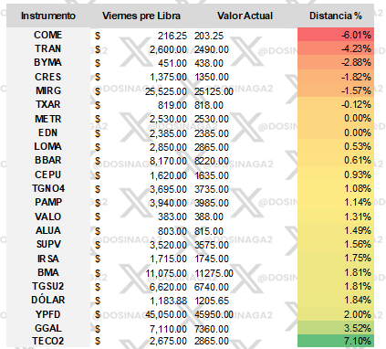Select the 0.93% distance cell
Screen dimensions: 386x349
[336, 174]
